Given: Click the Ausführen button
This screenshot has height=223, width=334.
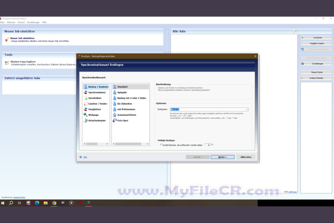Looking at the screenshot, I should coord(316,38).
